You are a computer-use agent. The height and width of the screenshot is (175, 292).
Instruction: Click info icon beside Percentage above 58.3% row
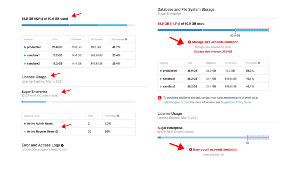[259, 63]
